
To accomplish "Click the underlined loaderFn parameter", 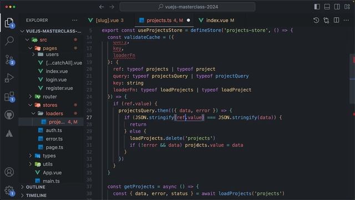I will 124,56.
